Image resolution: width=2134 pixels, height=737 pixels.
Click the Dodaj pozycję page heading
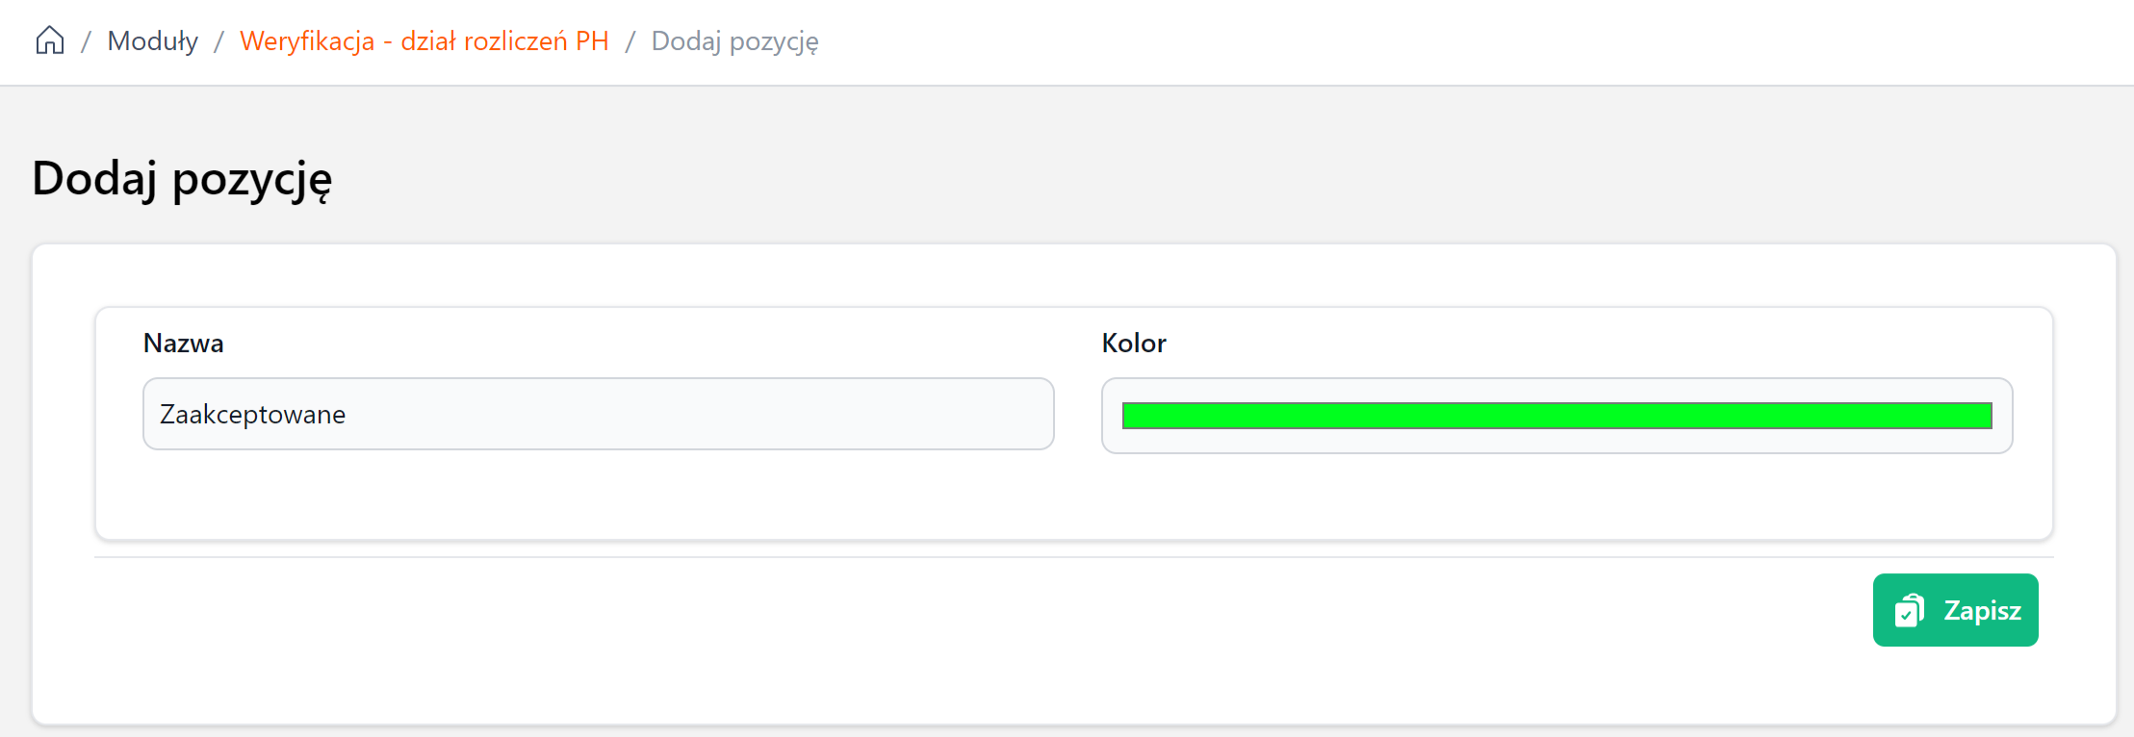(182, 179)
